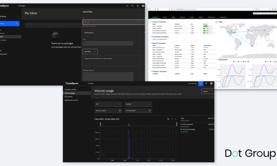277x166 pixels.
Task: Open the Activity tab in console
Action: coord(165,17)
